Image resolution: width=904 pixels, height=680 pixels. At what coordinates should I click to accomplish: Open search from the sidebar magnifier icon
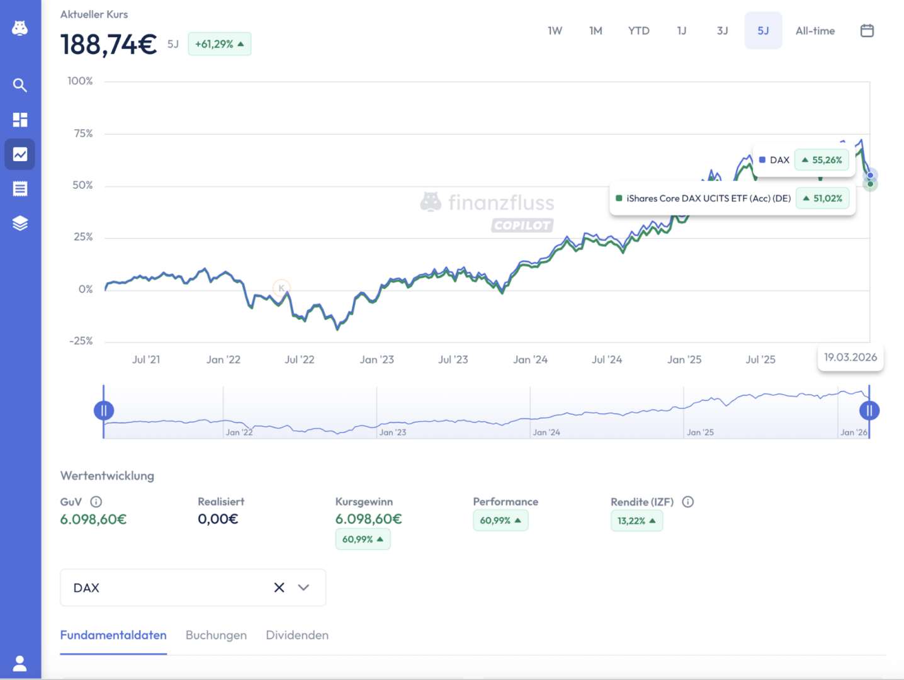20,85
